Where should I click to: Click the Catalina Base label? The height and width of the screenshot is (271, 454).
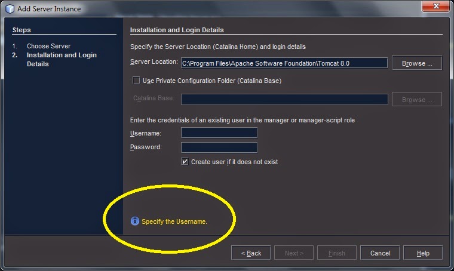[154, 98]
